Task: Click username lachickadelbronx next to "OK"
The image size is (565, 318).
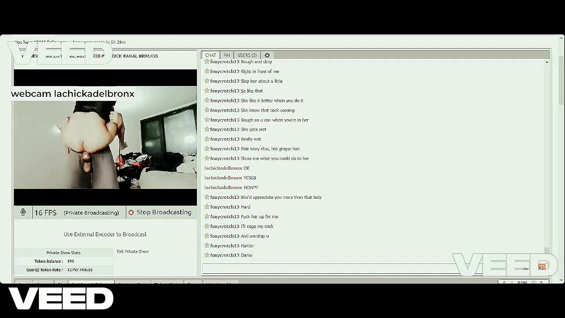Action: click(x=223, y=168)
